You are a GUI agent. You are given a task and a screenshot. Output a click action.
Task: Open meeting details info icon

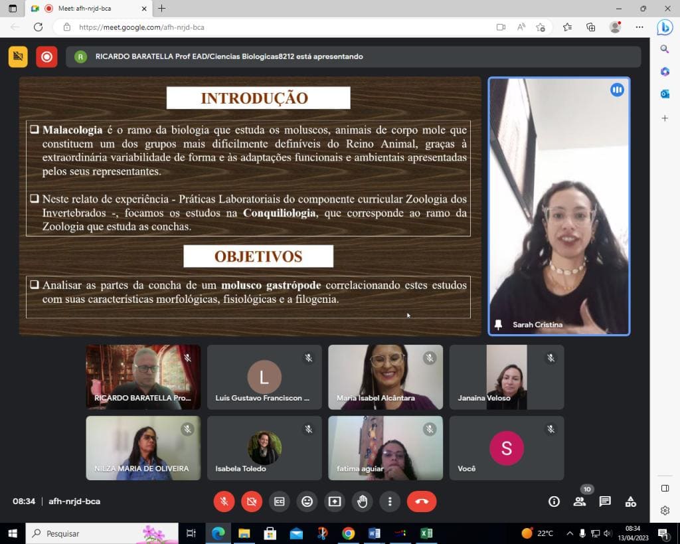pyautogui.click(x=554, y=502)
